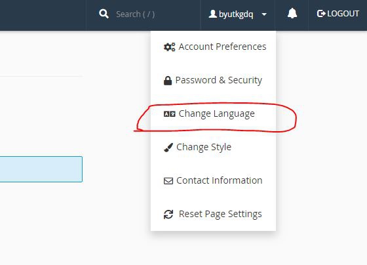This screenshot has height=265, width=367.
Task: Click the envelope icon for Contact Information
Action: point(168,181)
